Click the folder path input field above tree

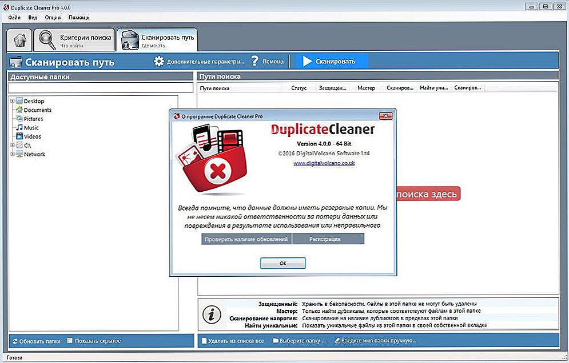coord(101,88)
